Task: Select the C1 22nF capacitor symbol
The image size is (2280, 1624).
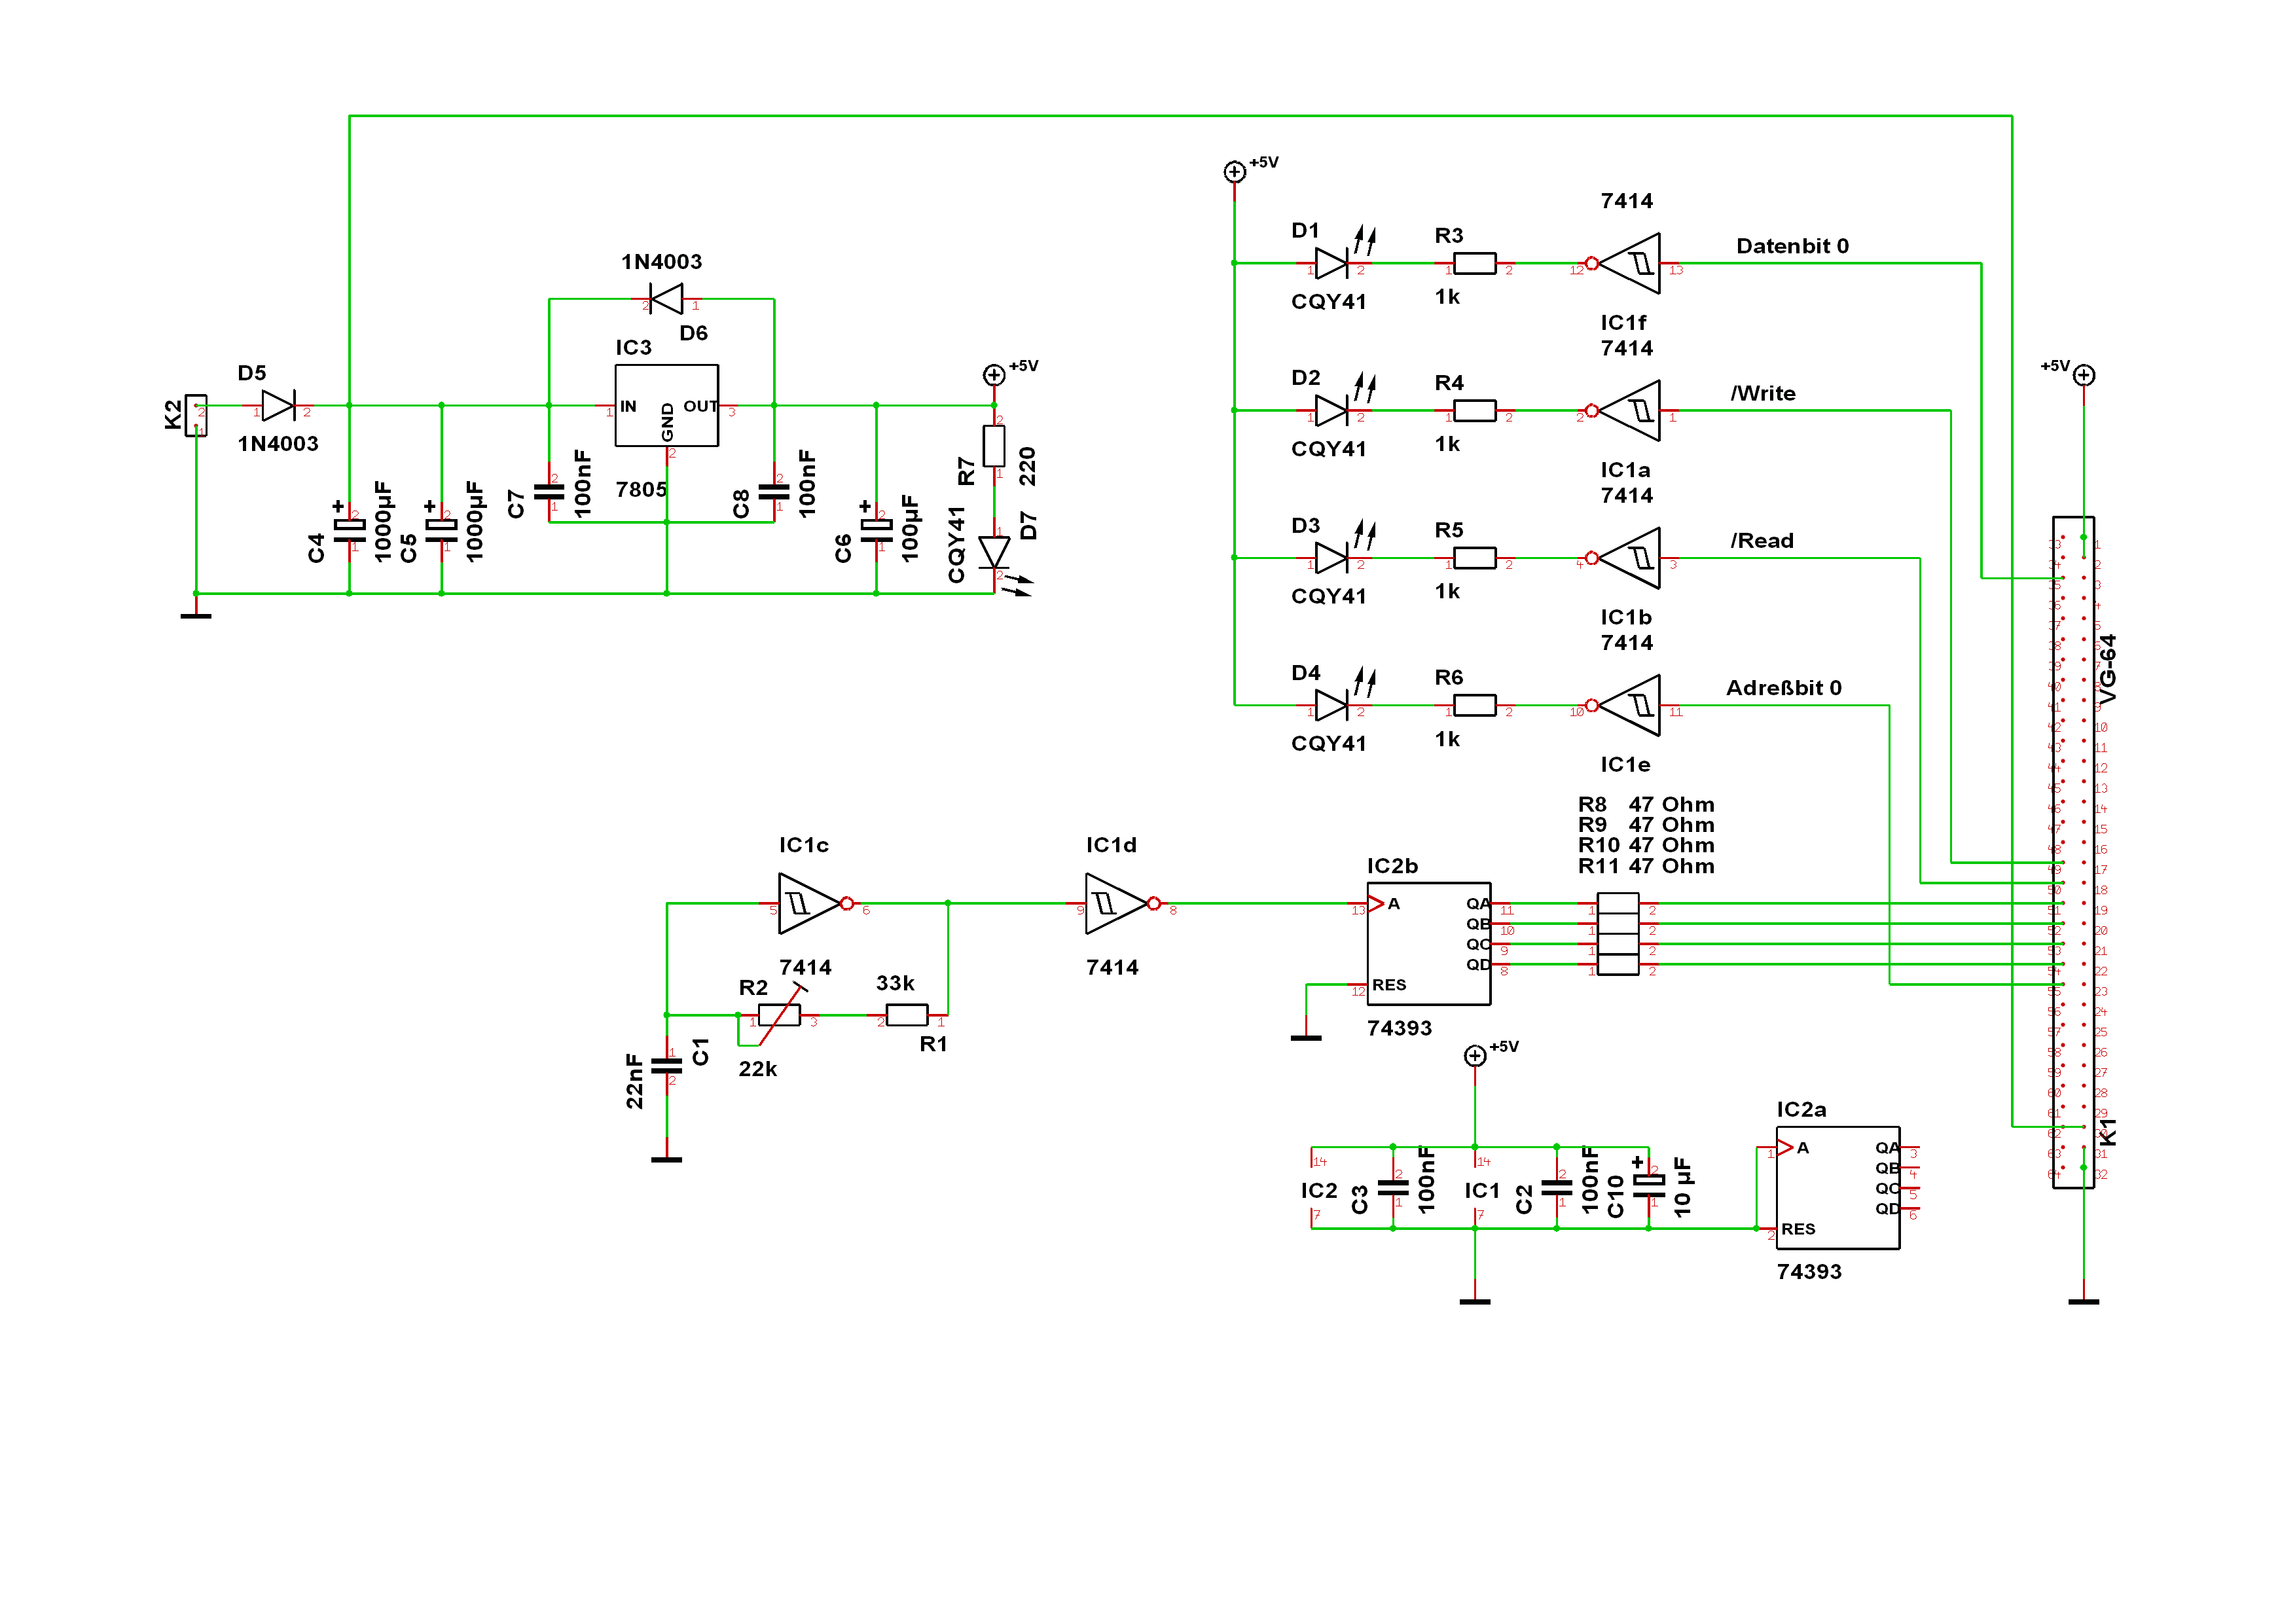Action: click(666, 1066)
